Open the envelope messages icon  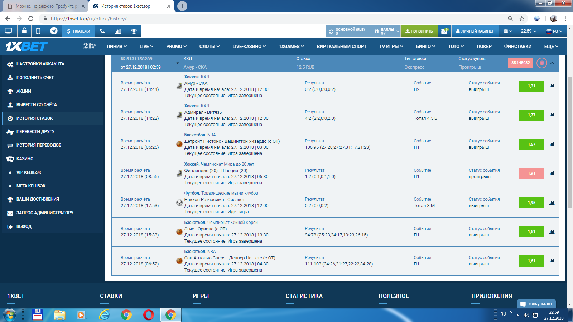tap(444, 31)
